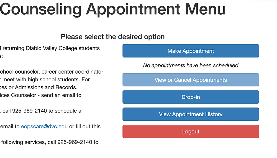Click the 'Counselor - send an email to' line
277x158 pixels.
point(46,95)
